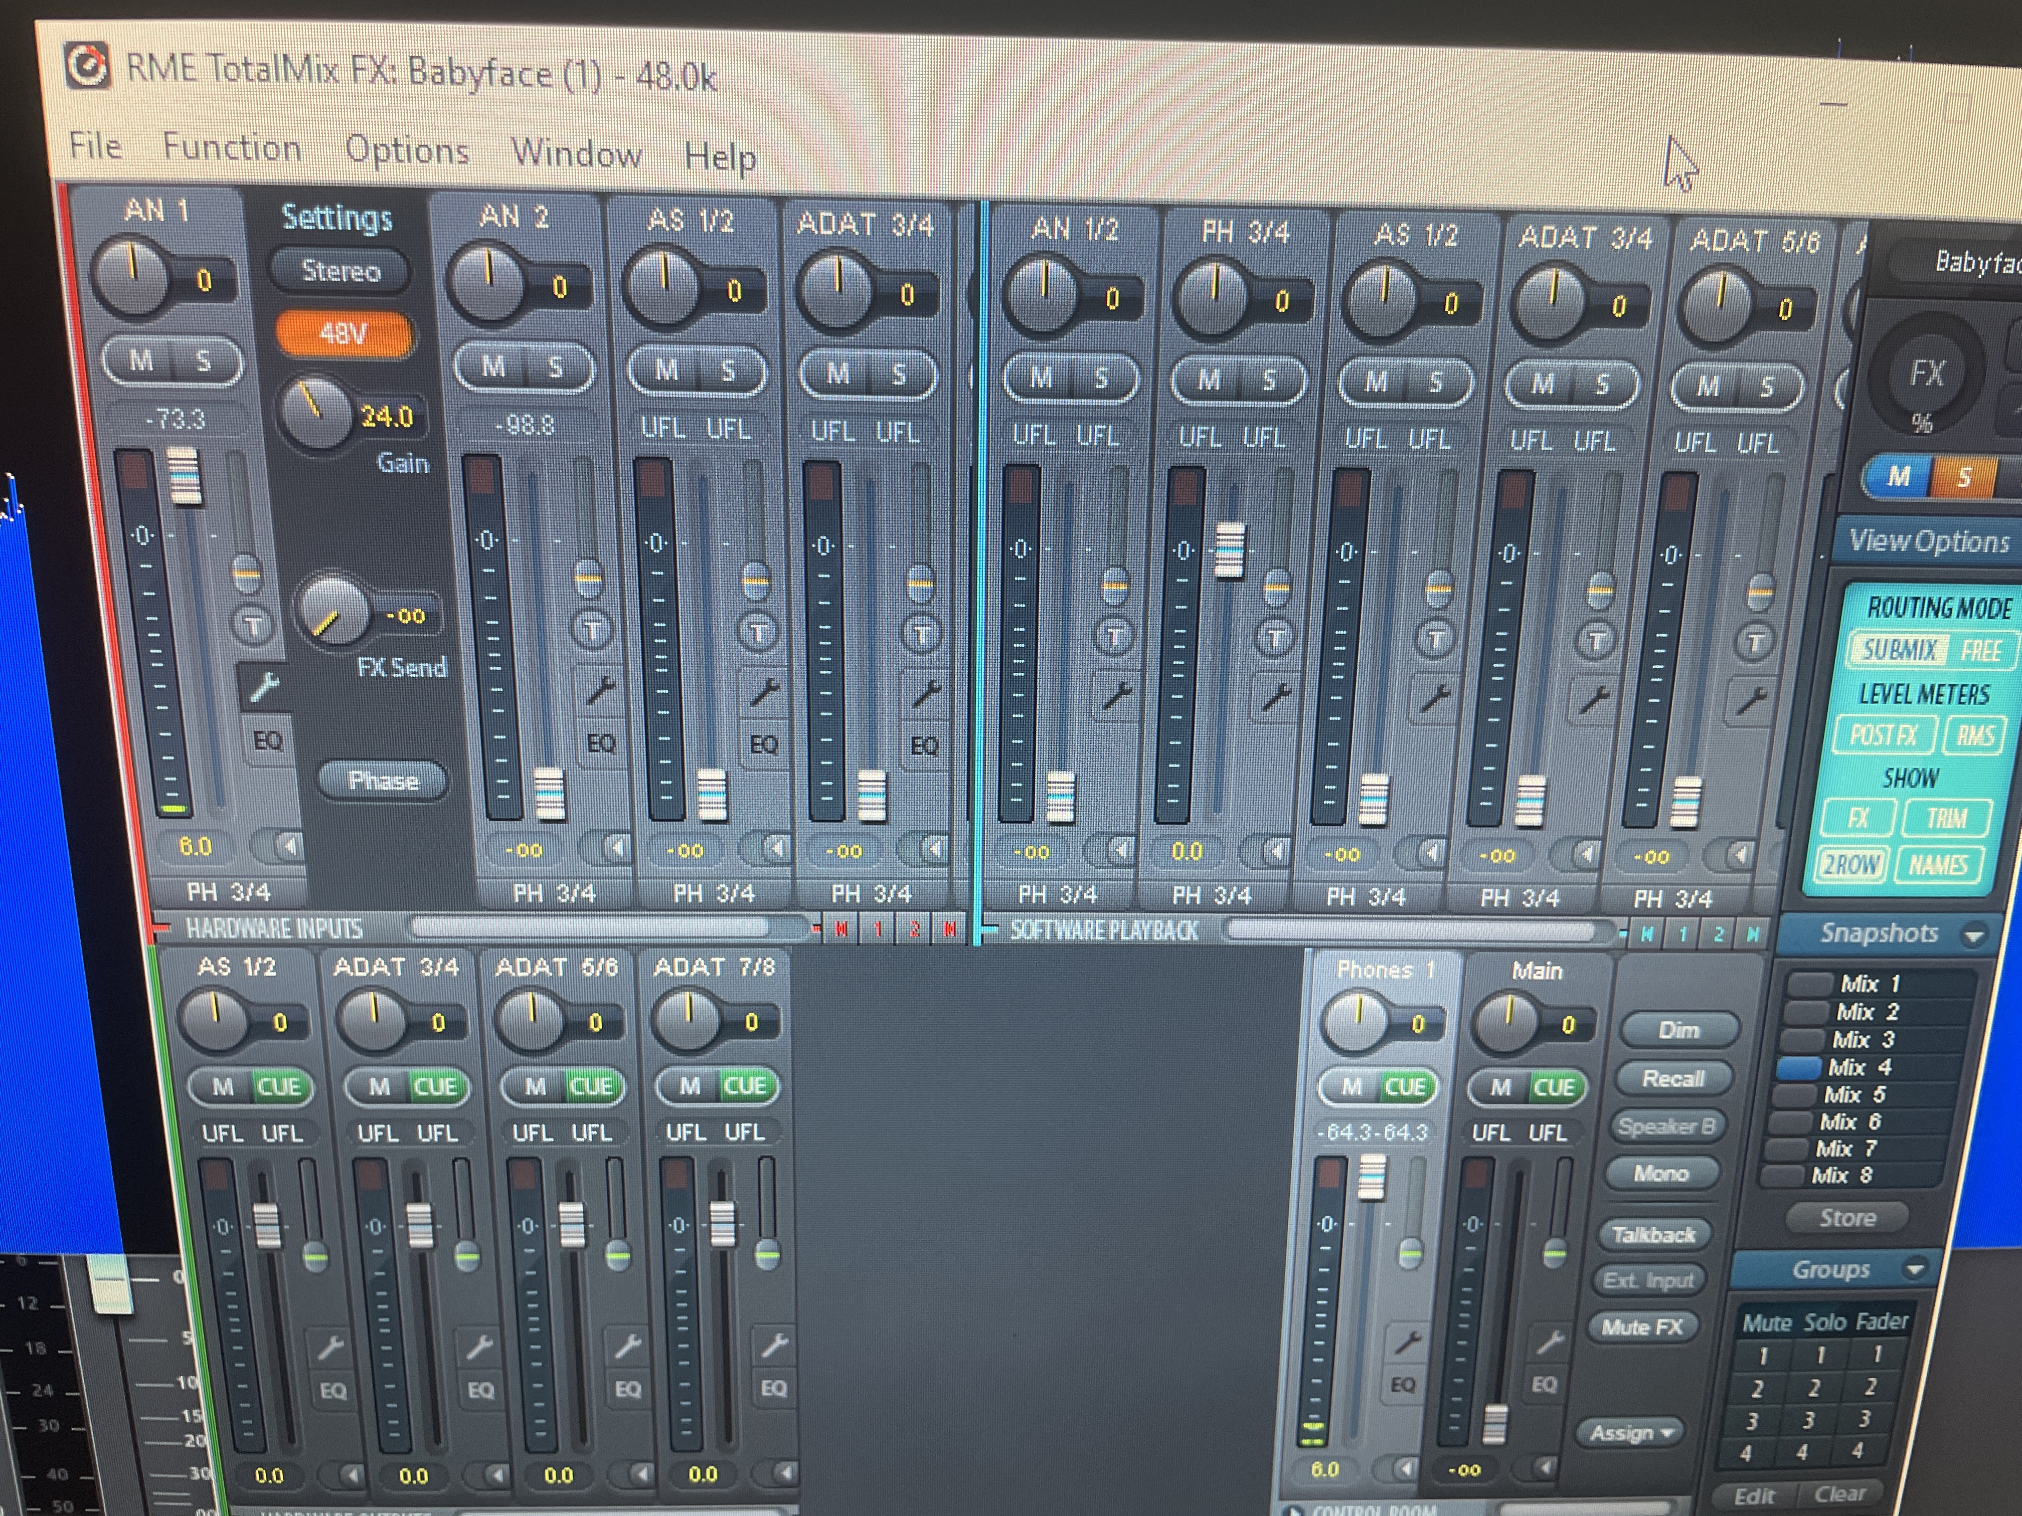Click the wrench icon on Phones 1 channel
The image size is (2022, 1516).
[1407, 1342]
